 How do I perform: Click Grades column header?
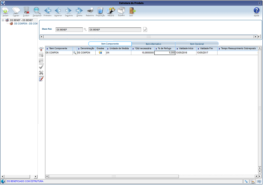coord(101,49)
